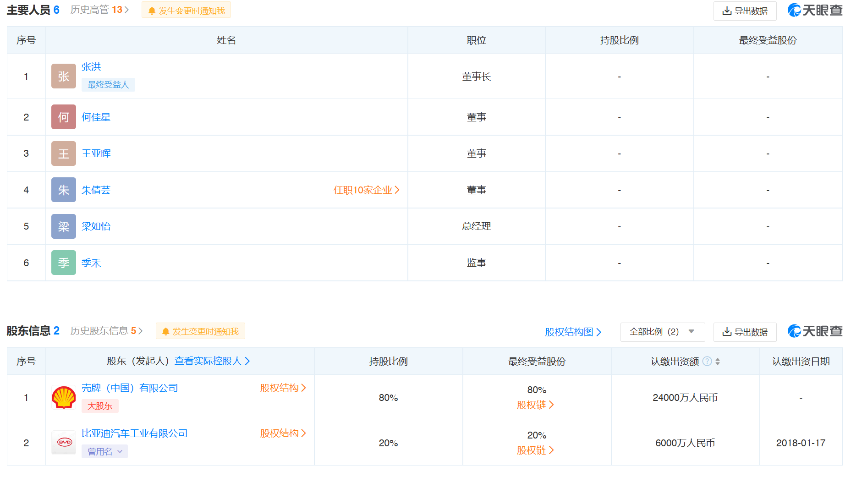851x488 pixels.
Task: Click the 认缴出资日期 column header
Action: (x=801, y=361)
